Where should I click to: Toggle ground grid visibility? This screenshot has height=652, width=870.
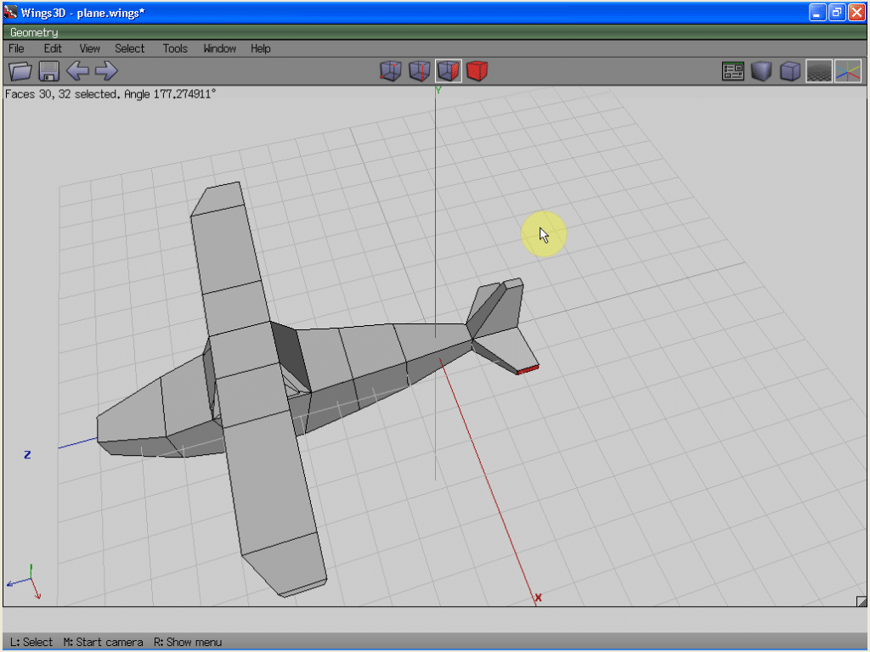pos(819,71)
